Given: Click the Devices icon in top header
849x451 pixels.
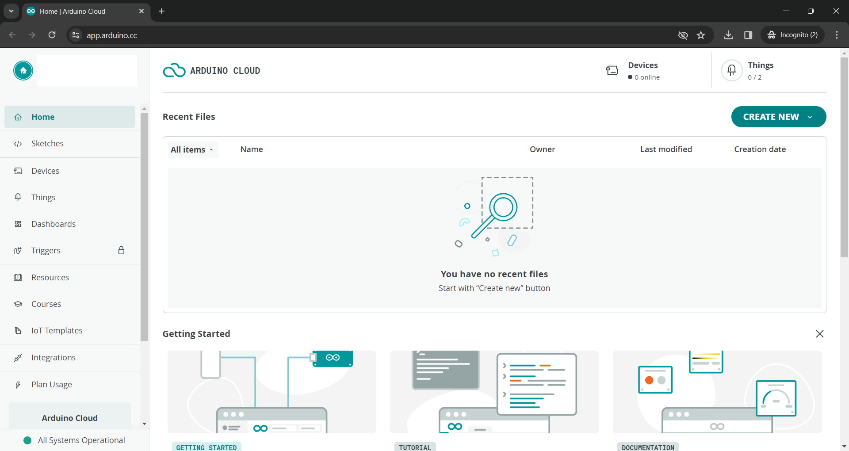Looking at the screenshot, I should tap(612, 70).
